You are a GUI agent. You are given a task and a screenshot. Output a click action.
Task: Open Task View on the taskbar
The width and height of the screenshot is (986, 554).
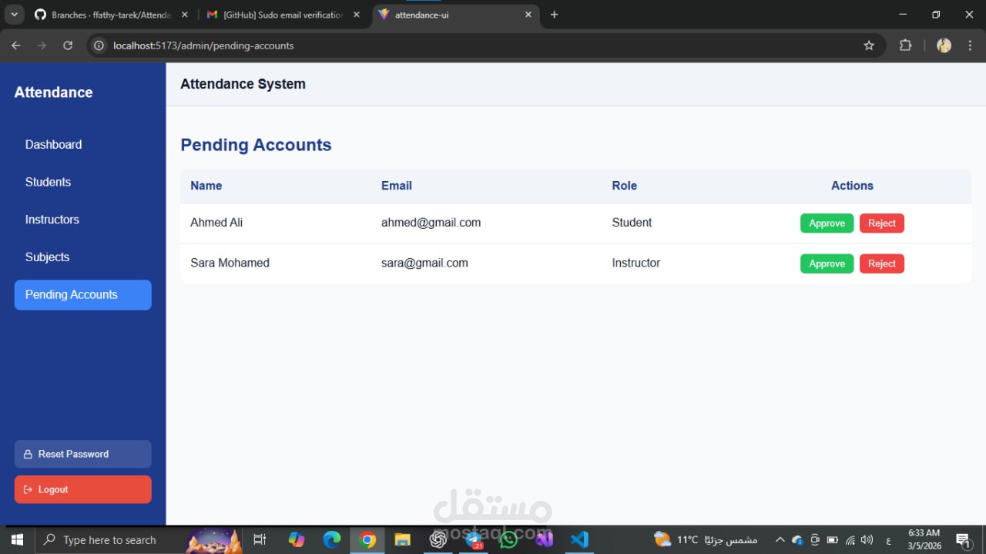(x=260, y=540)
